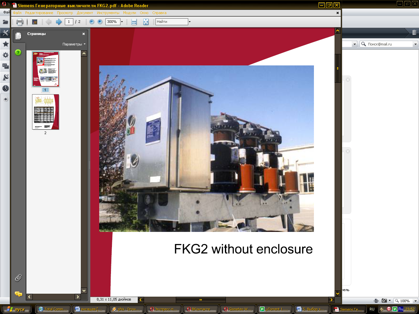Click the Найти search field

coord(172,22)
